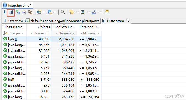This screenshot has height=100, width=186.
Task: Click the Numeric filter under Objects
Action: click(40, 33)
